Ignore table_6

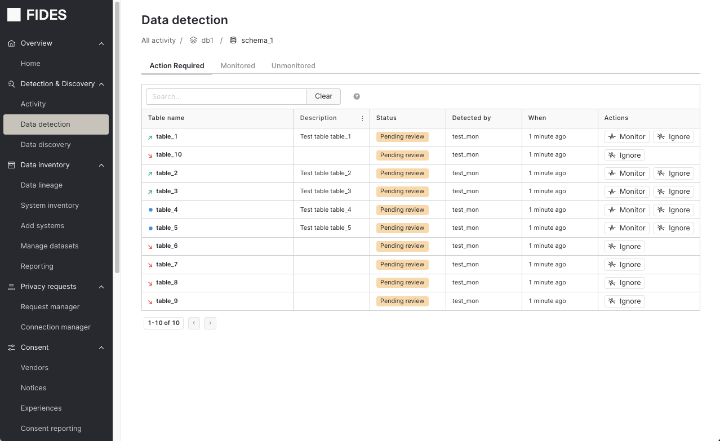624,246
